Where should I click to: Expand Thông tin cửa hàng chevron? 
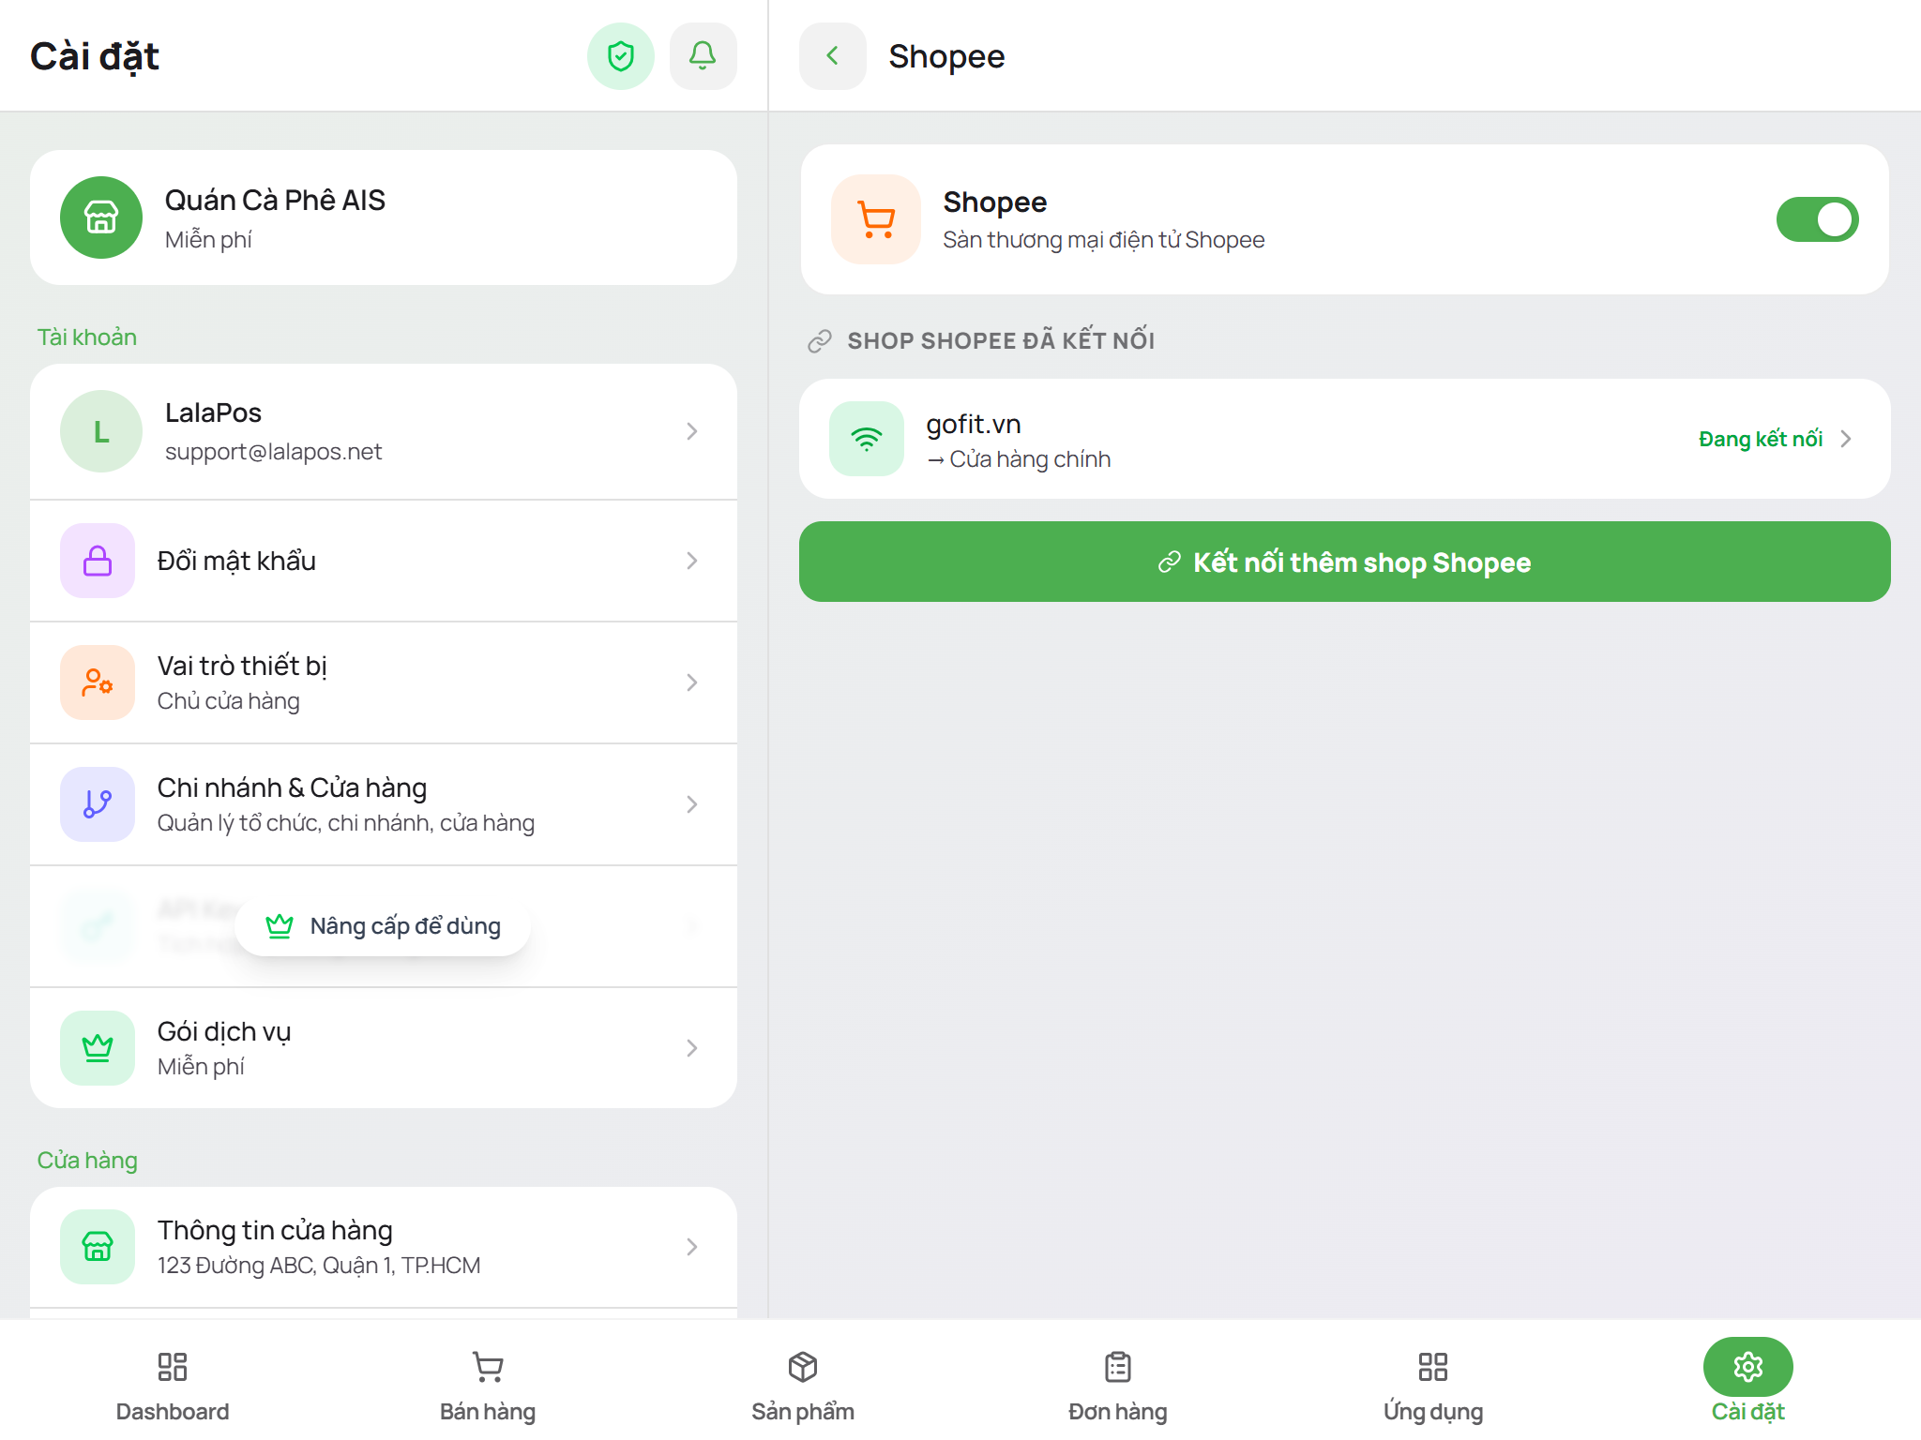coord(692,1247)
